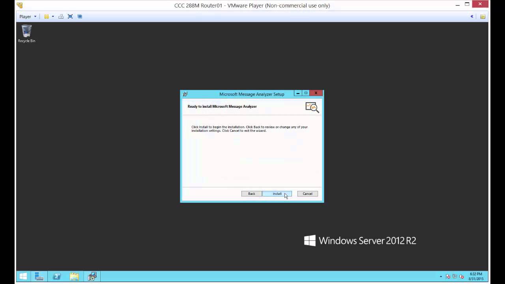Minimize the VMware Player window
The height and width of the screenshot is (284, 505).
click(457, 5)
